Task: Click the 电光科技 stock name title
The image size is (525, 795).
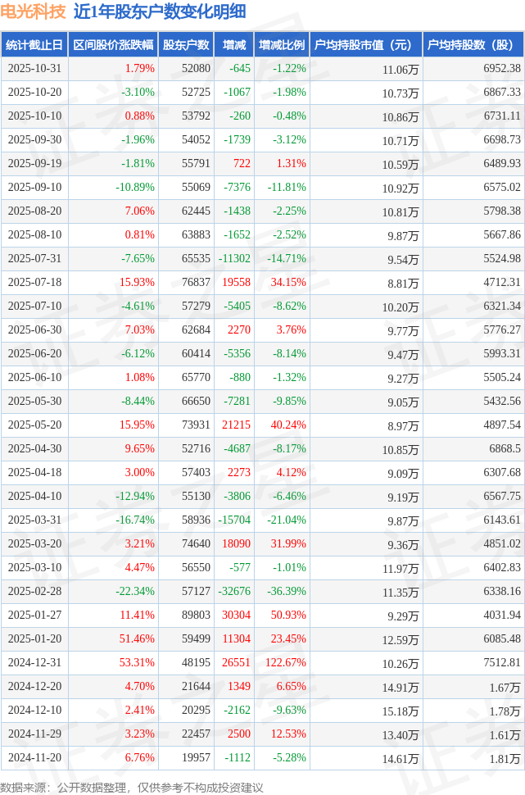Action: (x=34, y=12)
